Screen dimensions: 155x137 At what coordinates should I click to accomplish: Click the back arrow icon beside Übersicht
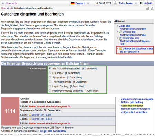[3, 3]
